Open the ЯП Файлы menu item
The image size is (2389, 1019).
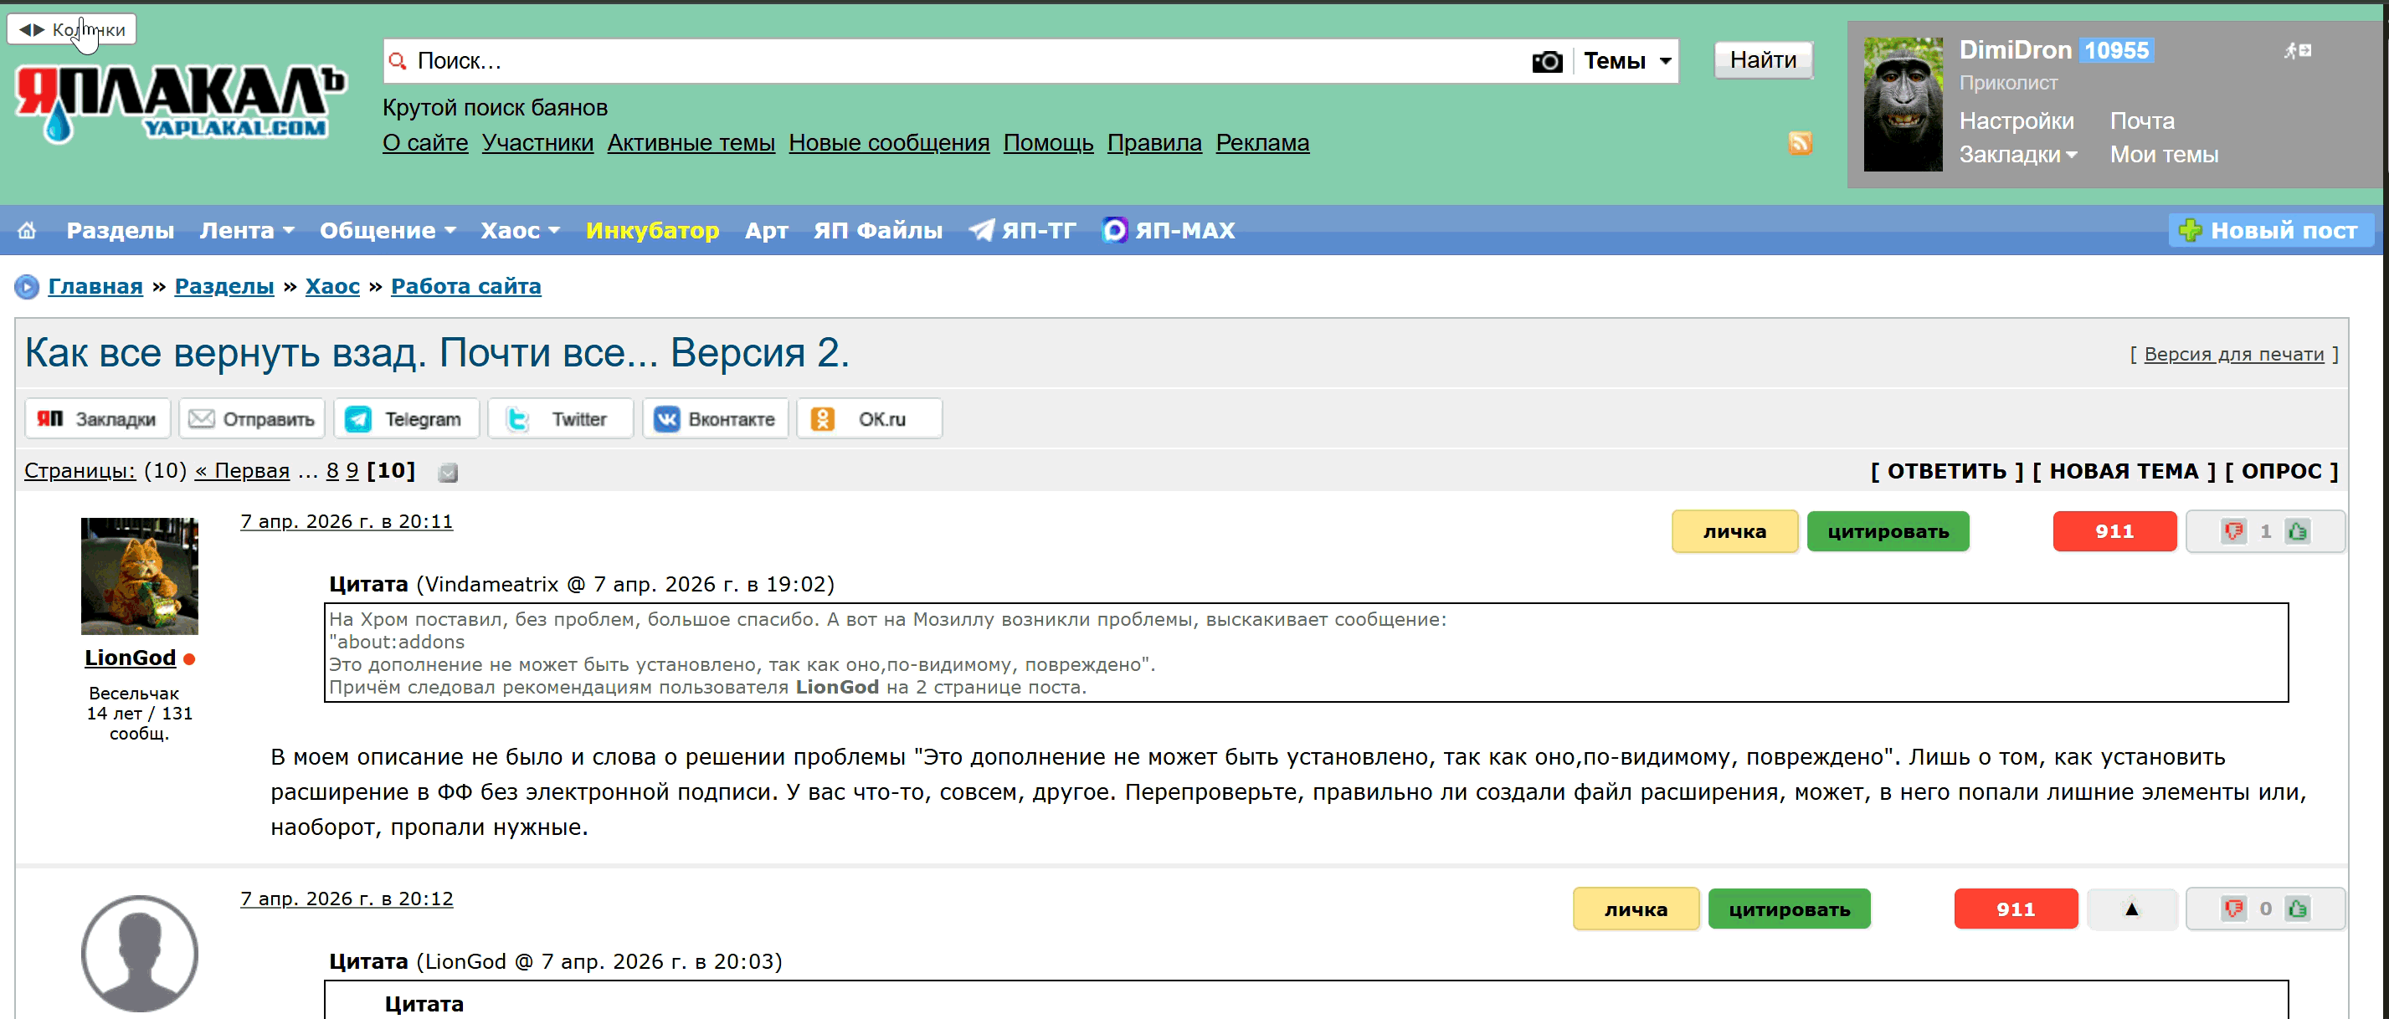(x=877, y=230)
